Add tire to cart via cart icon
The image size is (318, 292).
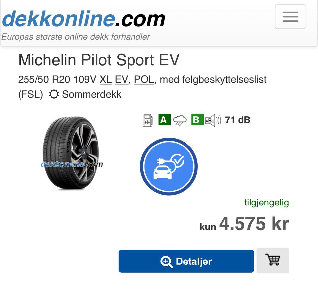tap(273, 261)
